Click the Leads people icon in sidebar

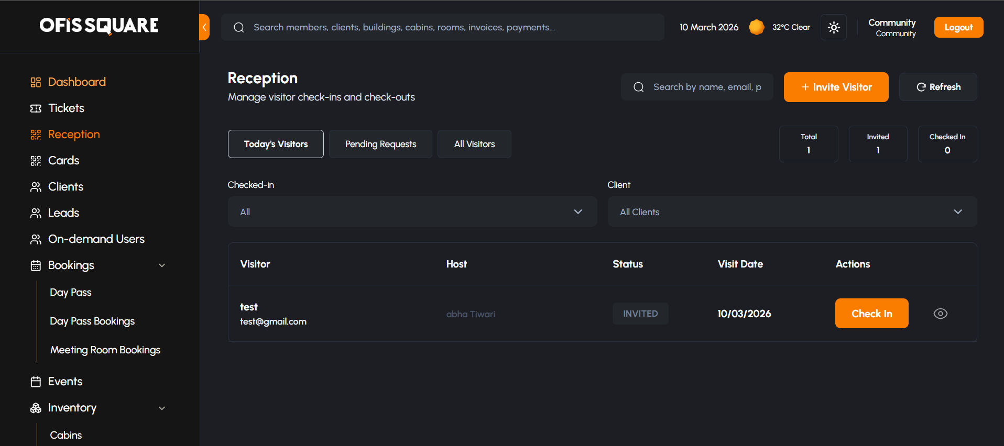tap(36, 213)
